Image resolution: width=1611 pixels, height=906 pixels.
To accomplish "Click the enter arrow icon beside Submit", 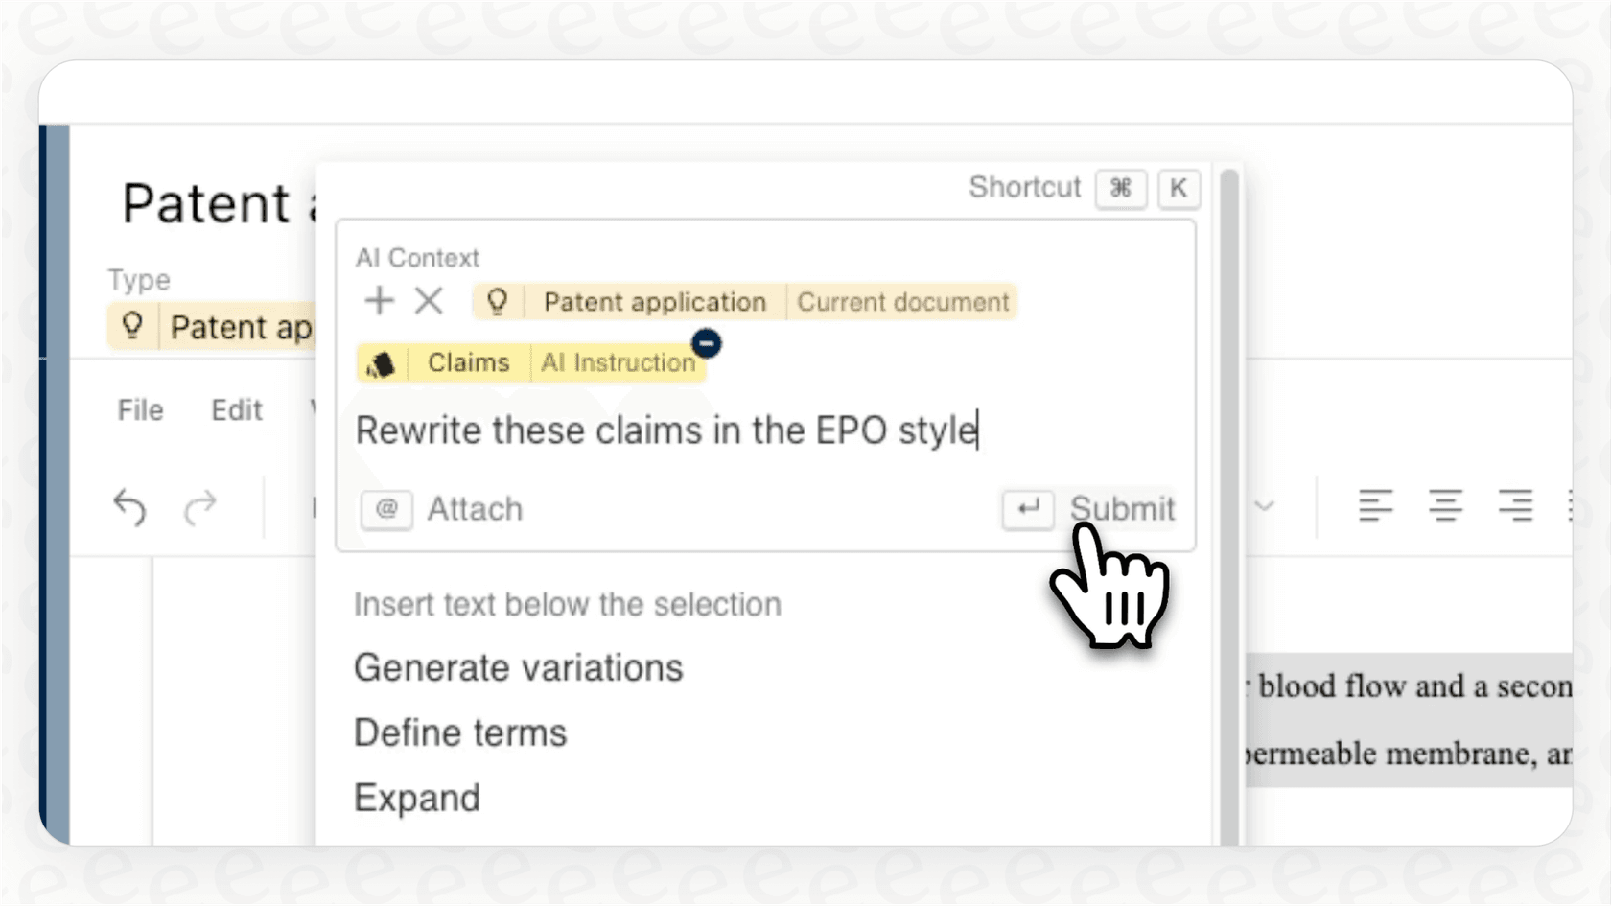I will [1027, 510].
